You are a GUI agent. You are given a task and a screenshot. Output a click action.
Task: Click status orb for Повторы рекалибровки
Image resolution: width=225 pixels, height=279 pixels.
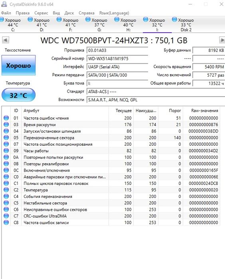[6, 164]
